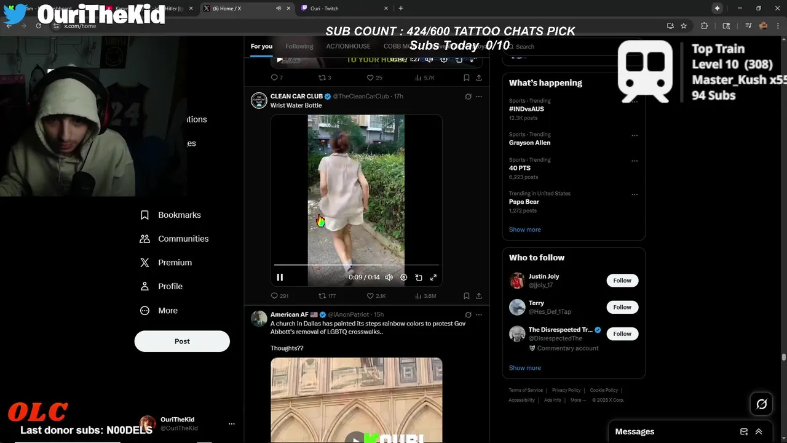Open Grok icon on CLEAN CAR CLUB post
787x443 pixels.
pos(468,97)
